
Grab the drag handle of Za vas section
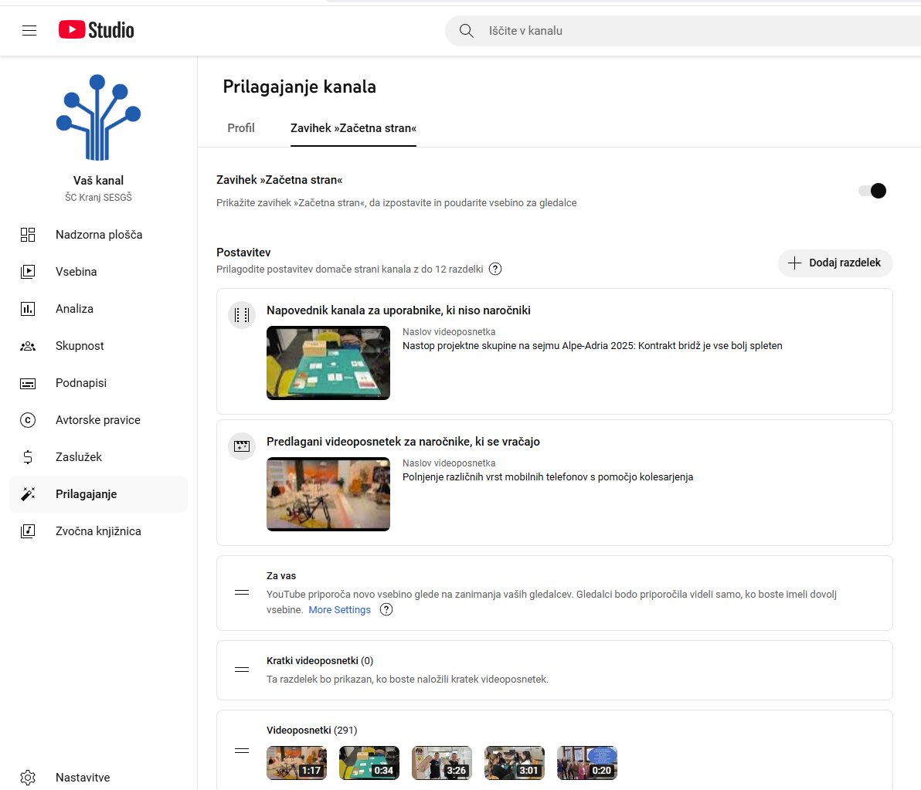pyautogui.click(x=242, y=592)
